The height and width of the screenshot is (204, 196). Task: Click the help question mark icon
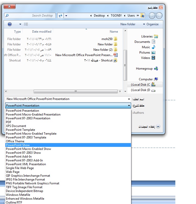coord(10,24)
